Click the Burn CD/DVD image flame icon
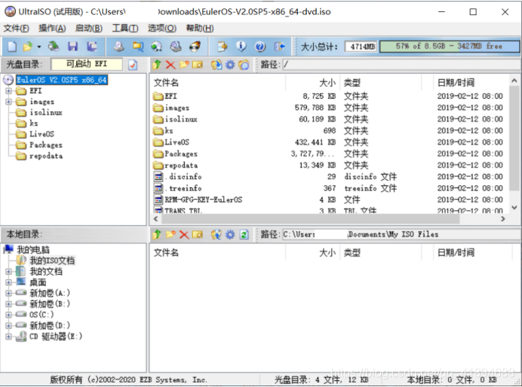 (x=195, y=46)
